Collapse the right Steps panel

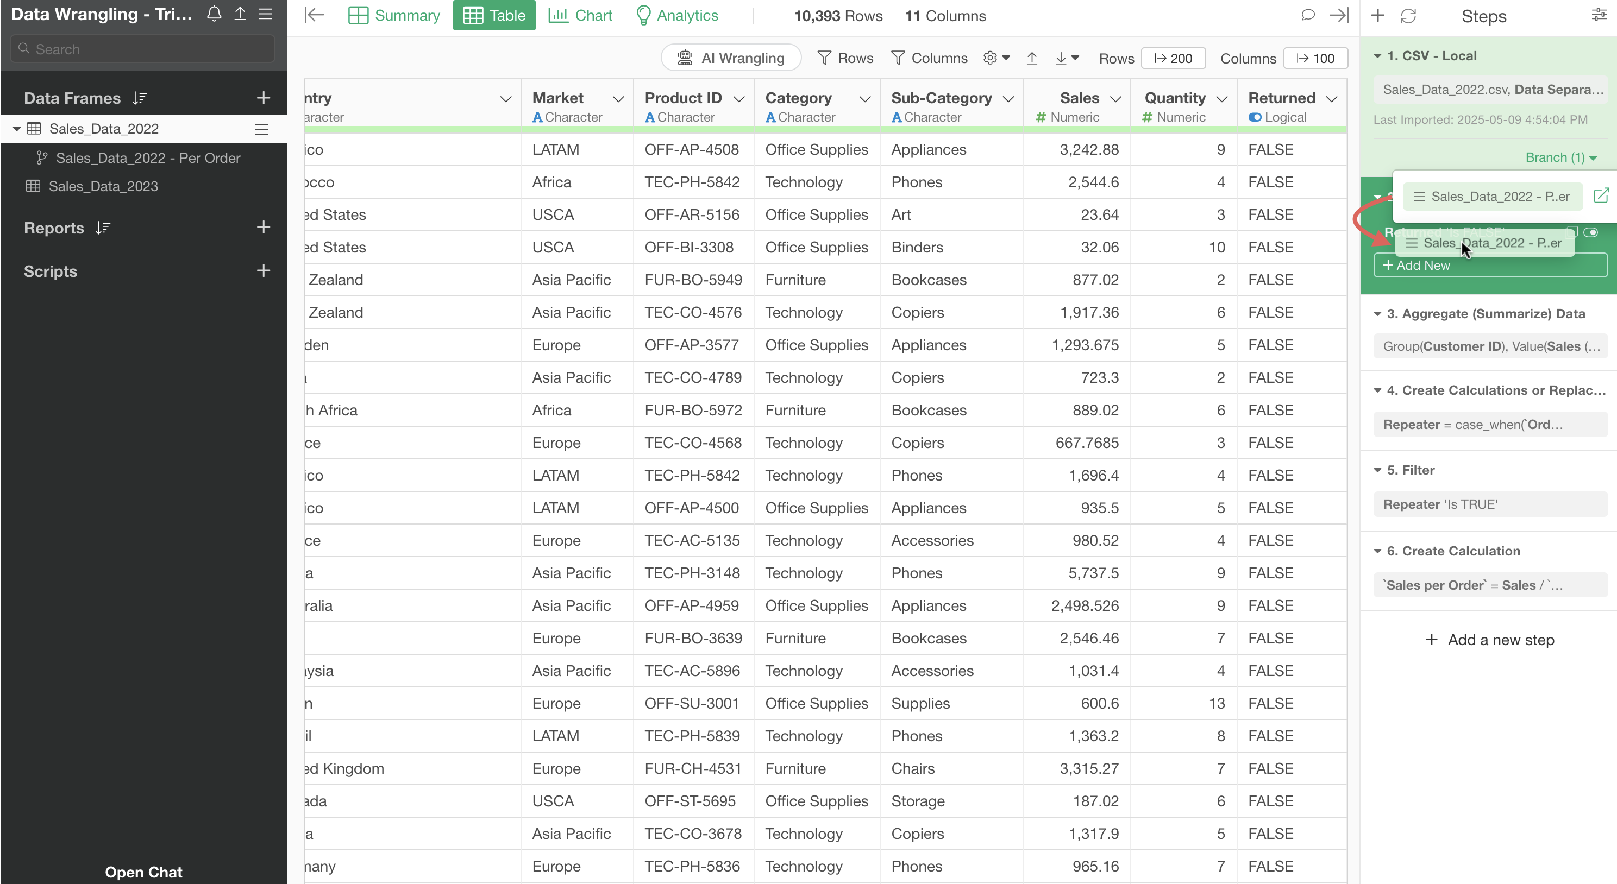click(x=1338, y=15)
